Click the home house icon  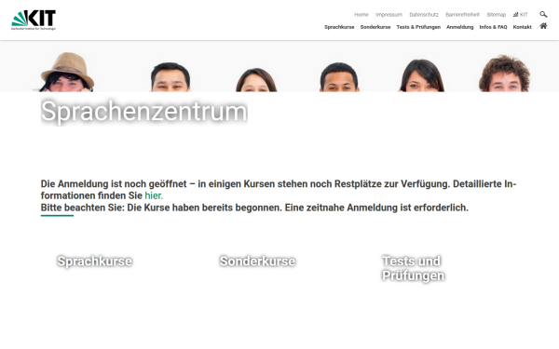[543, 26]
